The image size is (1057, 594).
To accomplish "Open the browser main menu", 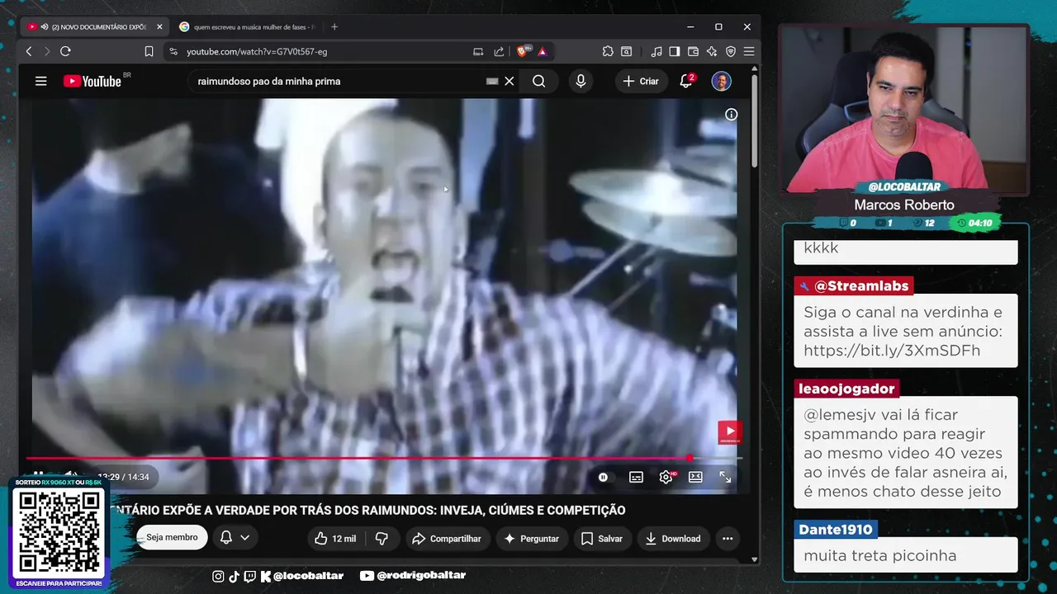I will 748,51.
